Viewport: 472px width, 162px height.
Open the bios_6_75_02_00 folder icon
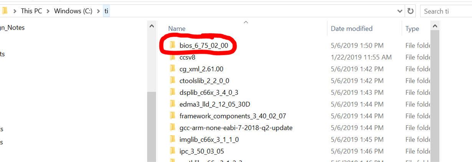(x=172, y=45)
